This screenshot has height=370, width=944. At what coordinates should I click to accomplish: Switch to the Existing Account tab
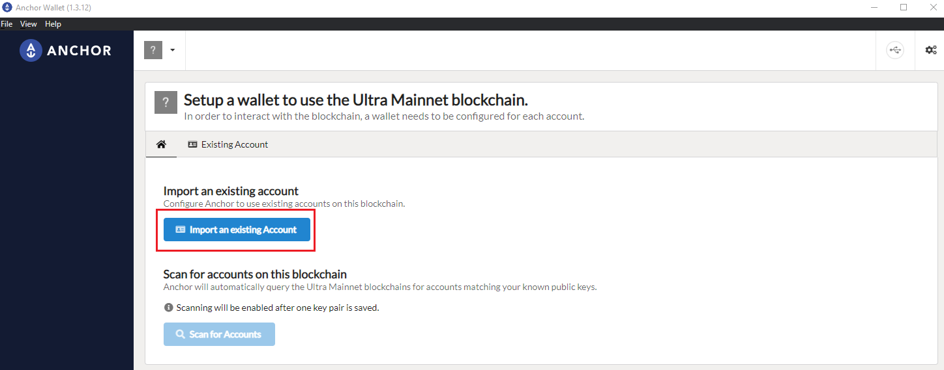coord(228,144)
